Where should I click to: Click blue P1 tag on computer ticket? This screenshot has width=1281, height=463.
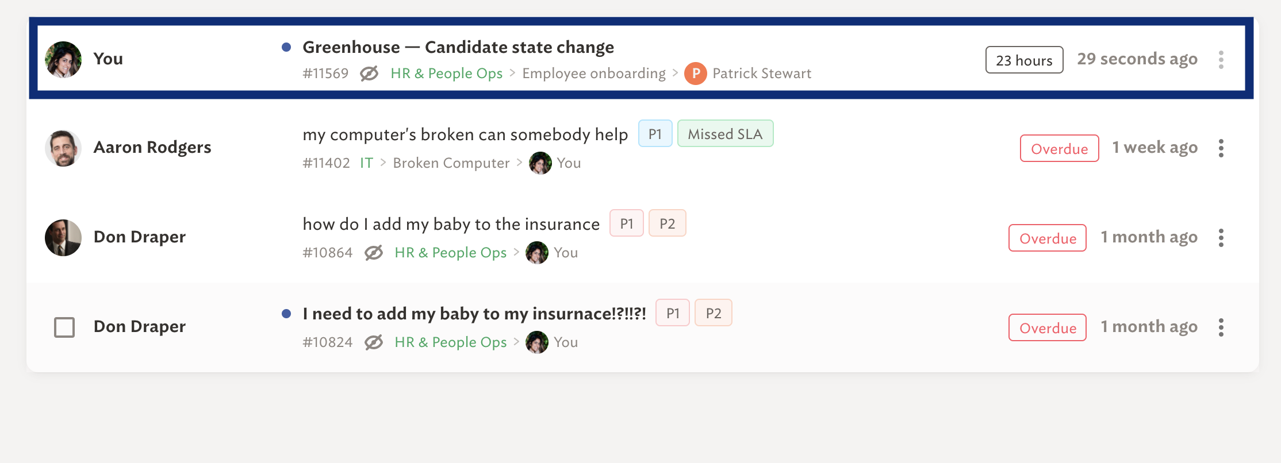(x=655, y=134)
